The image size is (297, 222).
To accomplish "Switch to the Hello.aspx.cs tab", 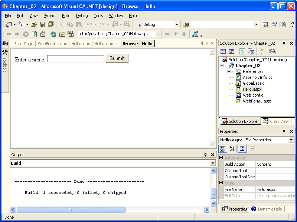I will (106, 44).
